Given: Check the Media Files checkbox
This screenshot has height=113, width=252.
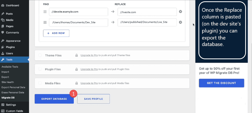Looking at the screenshot, I should click(x=40, y=83).
